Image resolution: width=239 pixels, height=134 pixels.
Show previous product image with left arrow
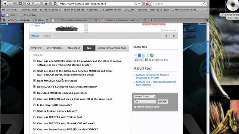point(166,36)
